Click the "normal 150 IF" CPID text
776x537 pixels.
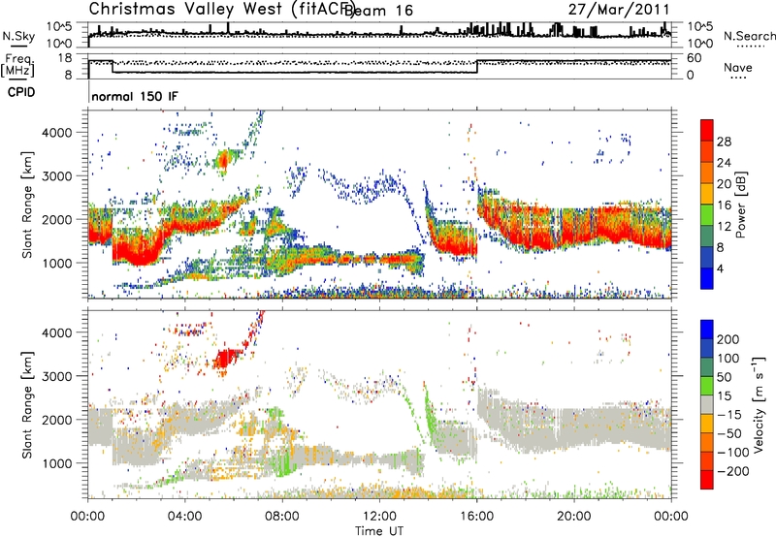click(x=134, y=96)
